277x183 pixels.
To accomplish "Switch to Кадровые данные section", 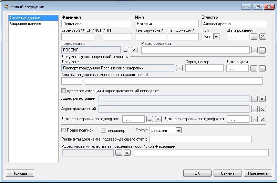I will [x=33, y=23].
